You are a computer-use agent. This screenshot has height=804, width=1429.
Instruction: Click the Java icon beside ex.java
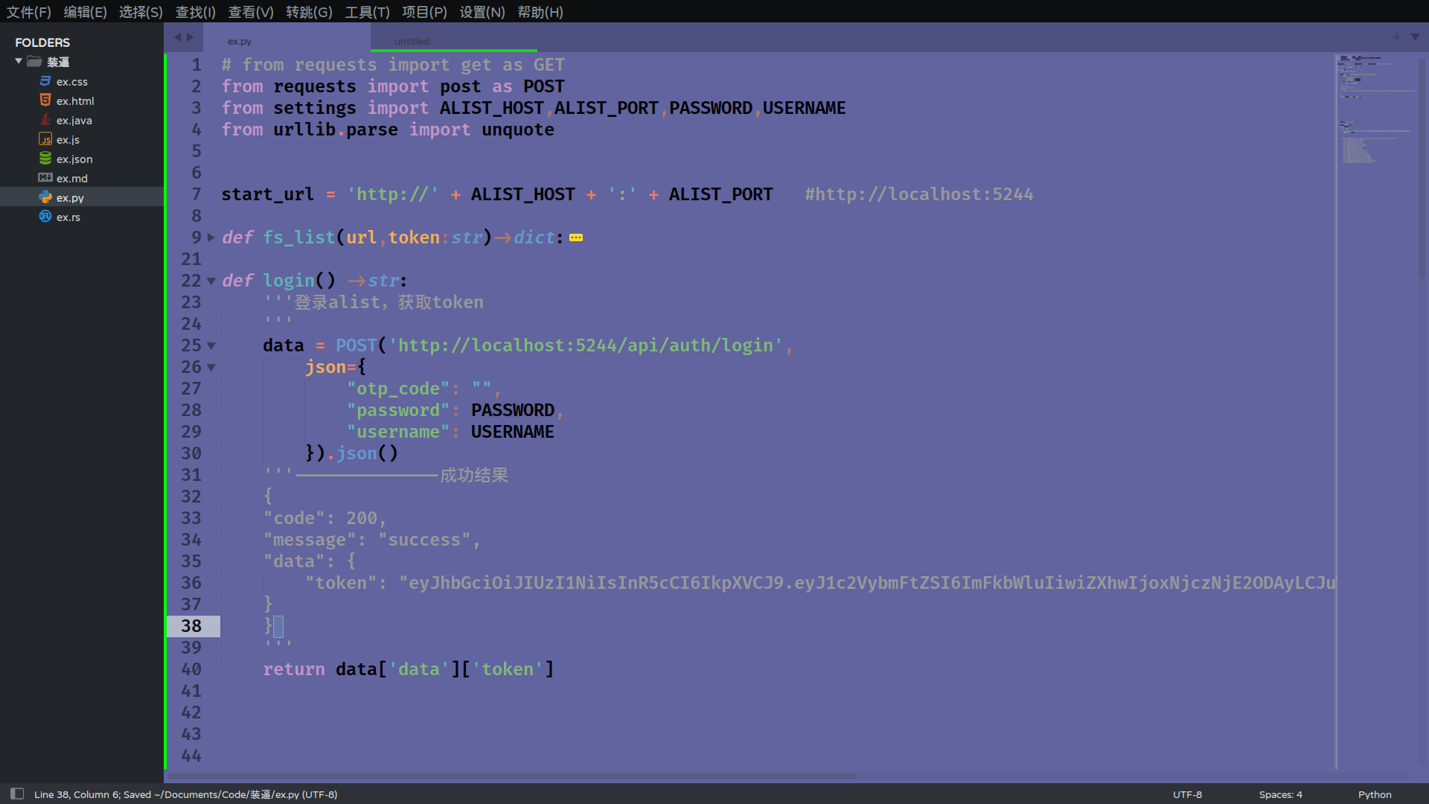(45, 120)
